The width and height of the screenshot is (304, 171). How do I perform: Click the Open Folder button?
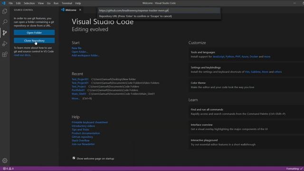[x=34, y=33]
